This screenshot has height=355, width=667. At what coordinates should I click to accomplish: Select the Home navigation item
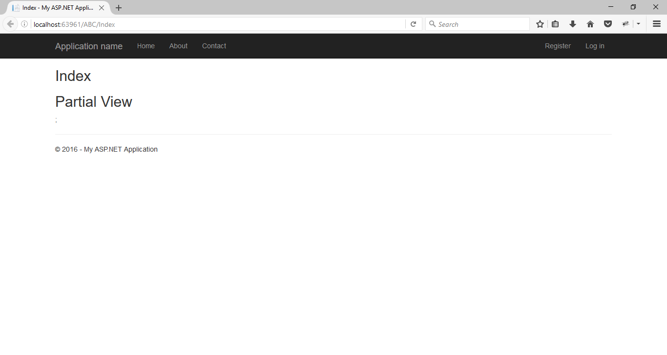[146, 46]
